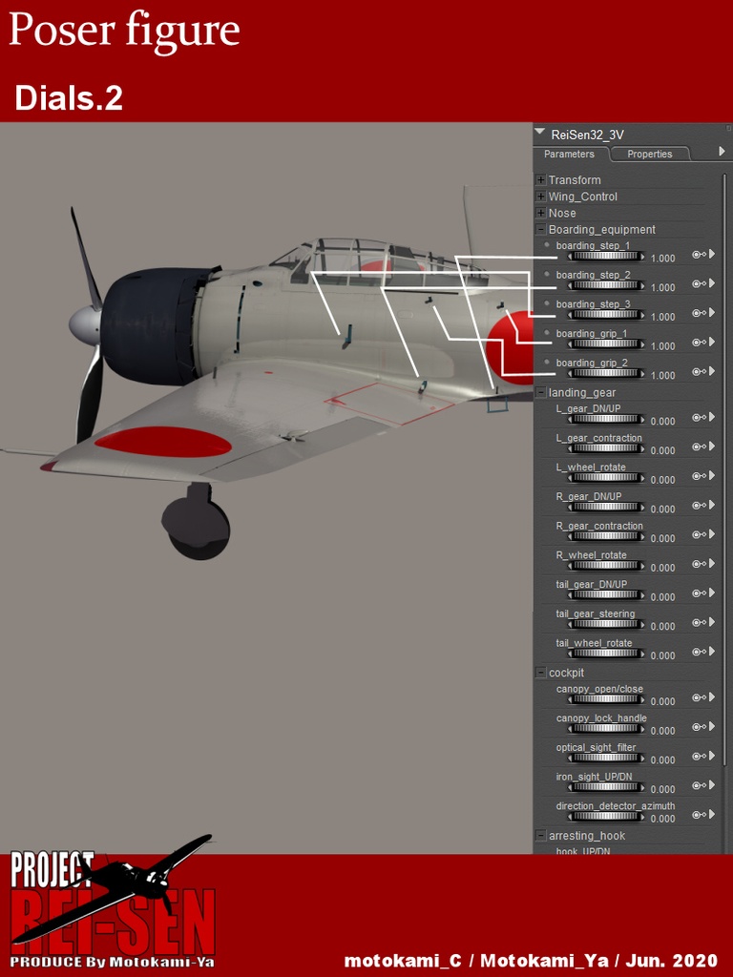Collapse the landing_gear group
The height and width of the screenshot is (977, 733).
pos(540,392)
